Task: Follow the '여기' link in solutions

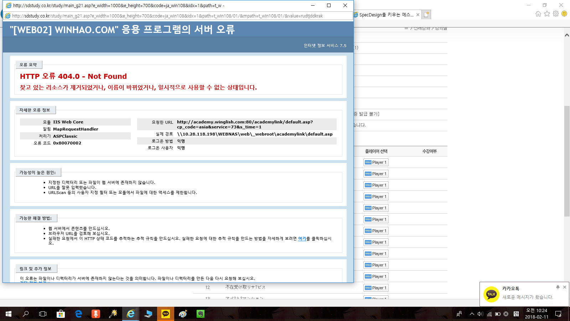Action: pyautogui.click(x=302, y=239)
